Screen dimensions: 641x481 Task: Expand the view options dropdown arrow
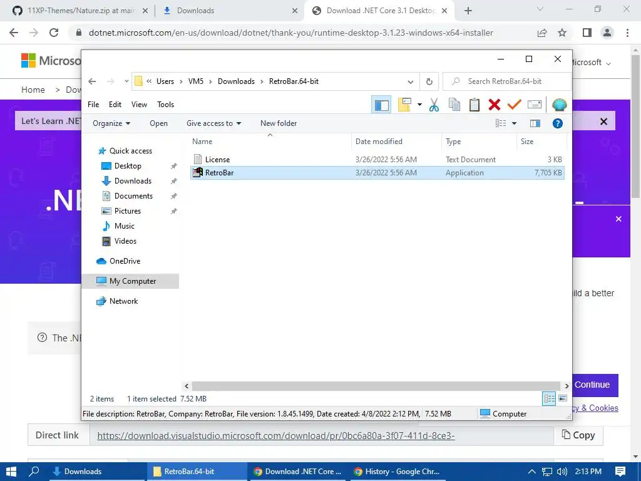click(x=515, y=123)
